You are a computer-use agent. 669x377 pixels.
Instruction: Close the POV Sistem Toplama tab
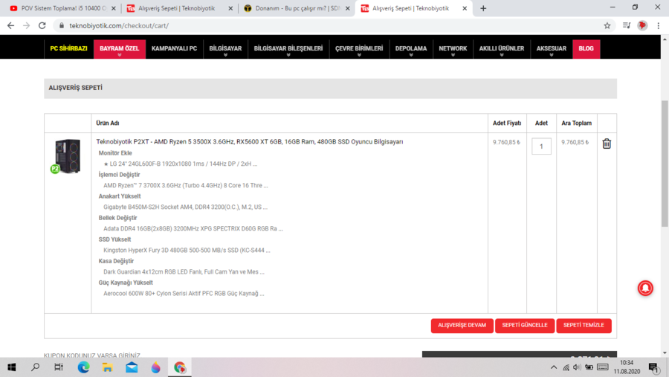coord(114,8)
